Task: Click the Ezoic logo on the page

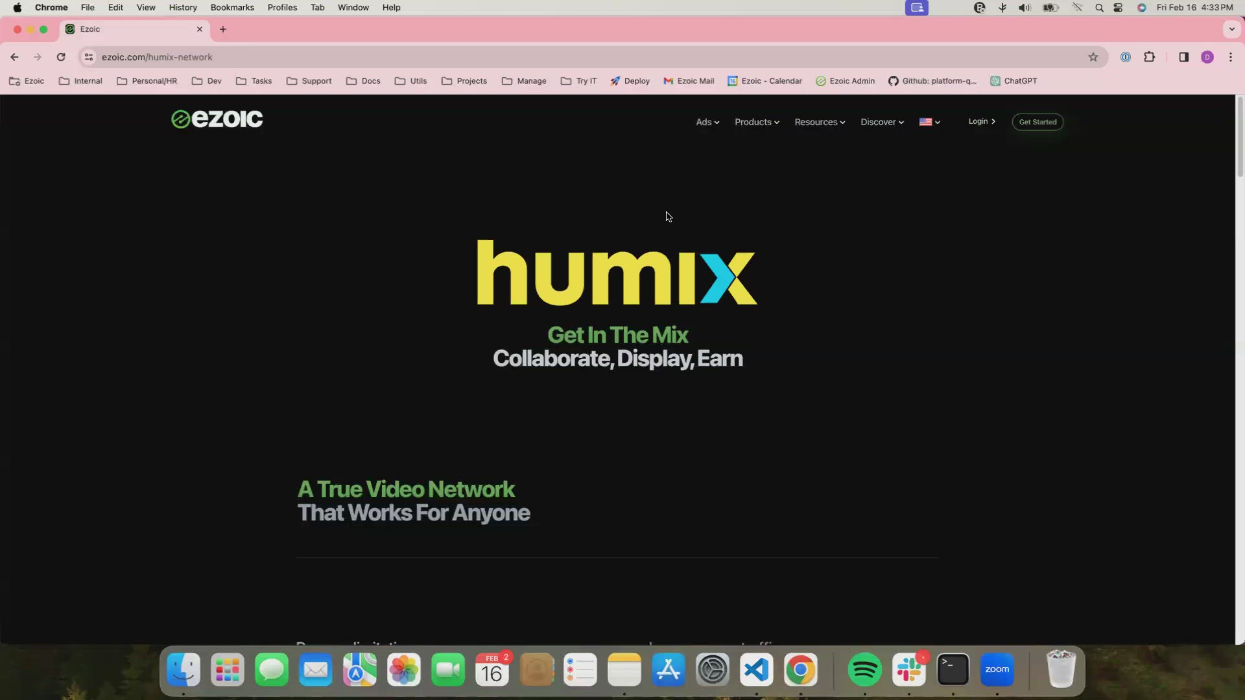Action: (217, 119)
